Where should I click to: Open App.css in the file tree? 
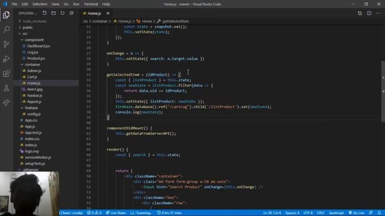tap(31, 120)
